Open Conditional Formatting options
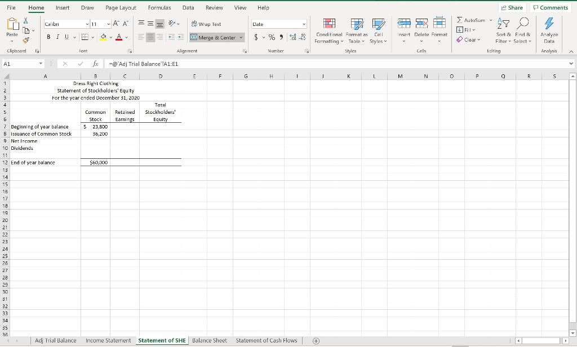The width and height of the screenshot is (577, 347). pyautogui.click(x=329, y=31)
